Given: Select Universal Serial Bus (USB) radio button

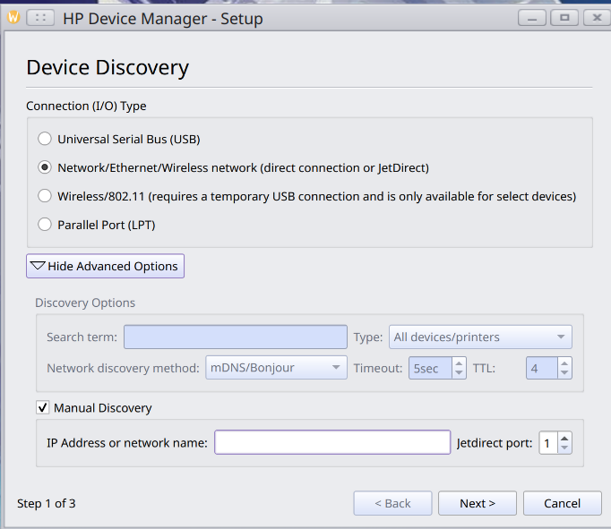Looking at the screenshot, I should pos(45,139).
